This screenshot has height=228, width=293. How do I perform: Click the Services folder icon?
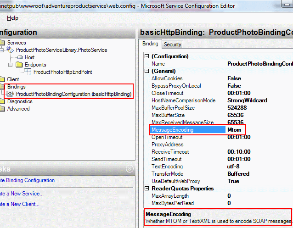coord(3,43)
